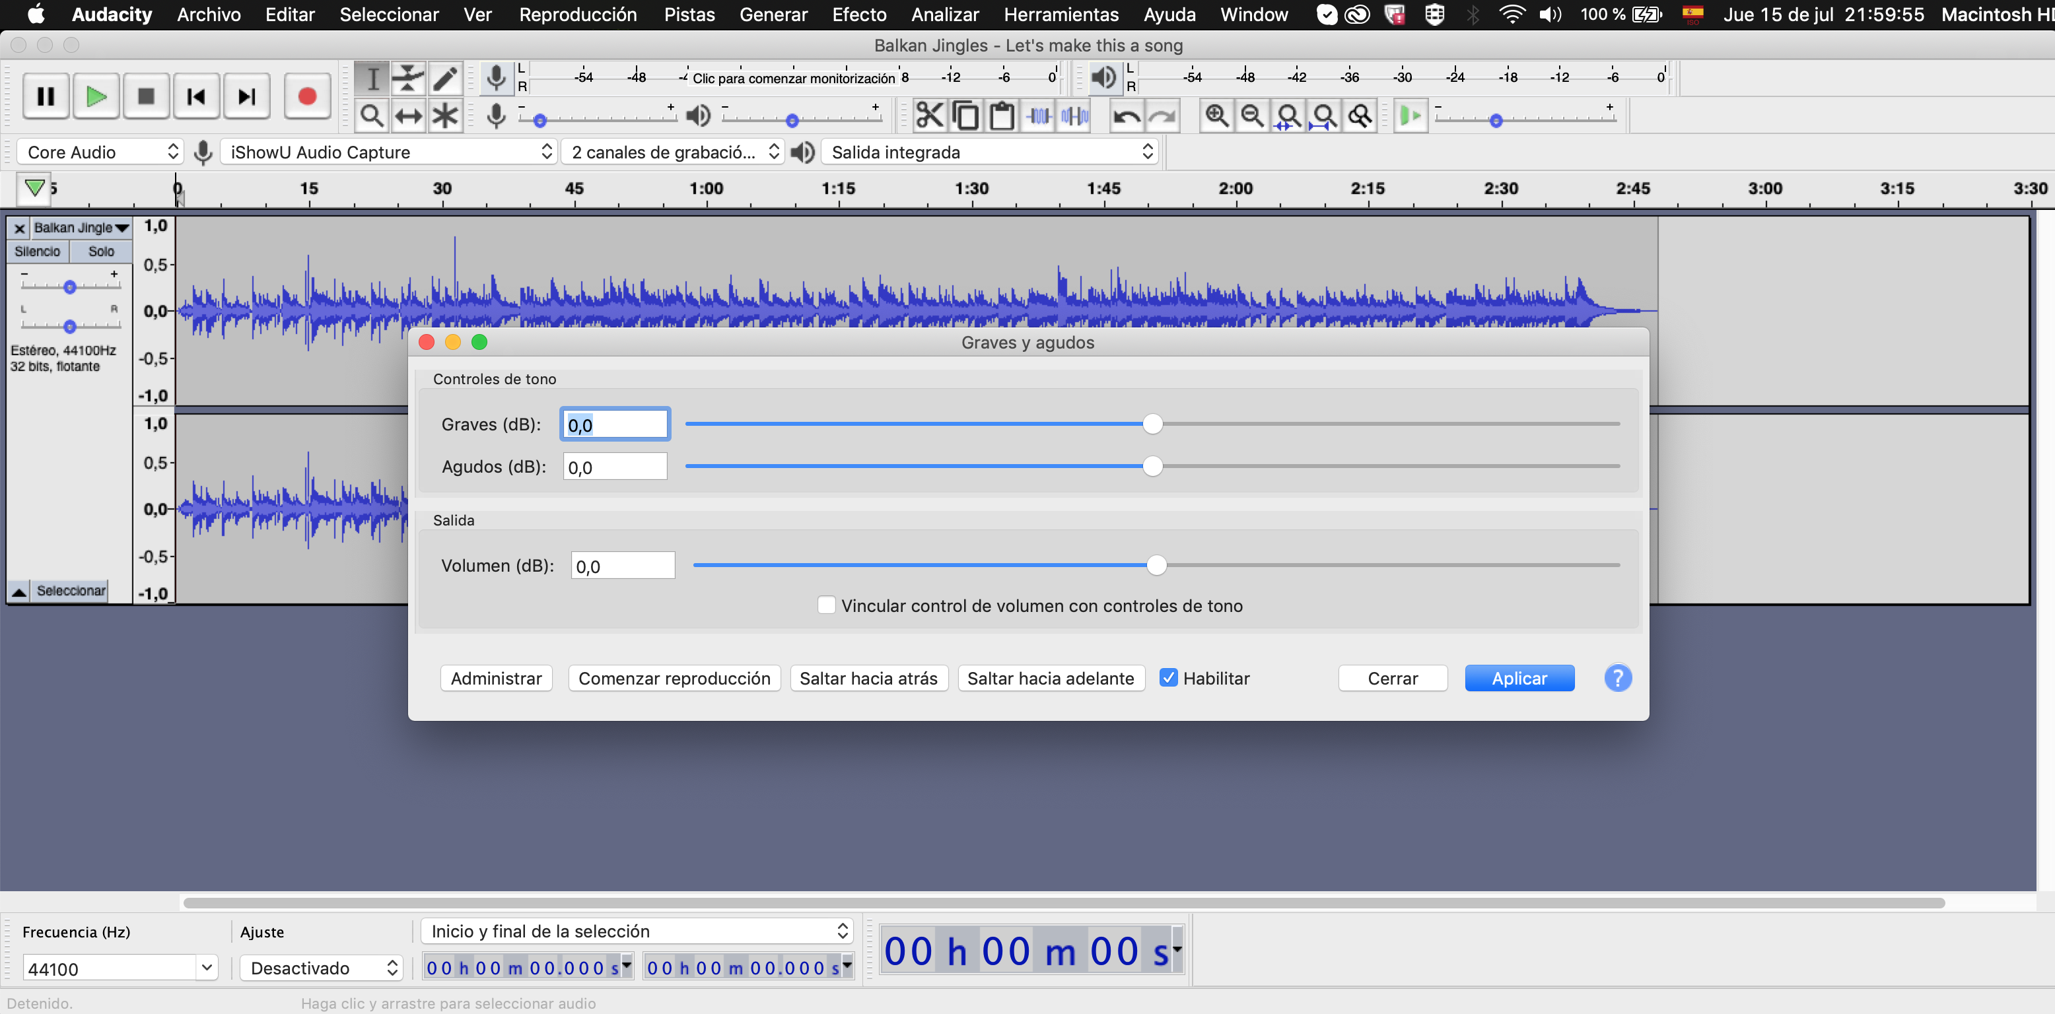The height and width of the screenshot is (1014, 2055).
Task: Click the Administrar button
Action: [x=496, y=678]
